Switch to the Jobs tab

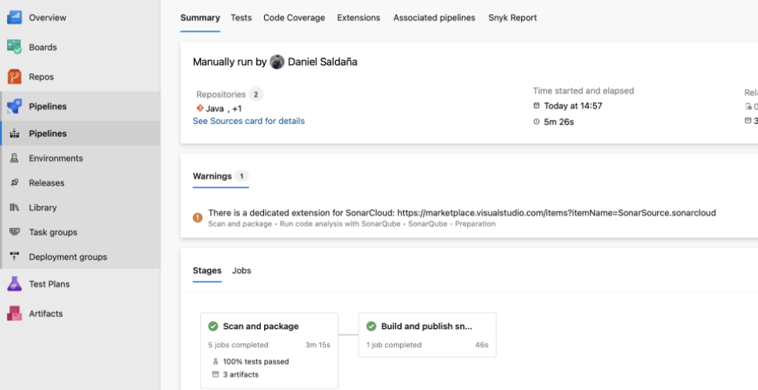[241, 271]
